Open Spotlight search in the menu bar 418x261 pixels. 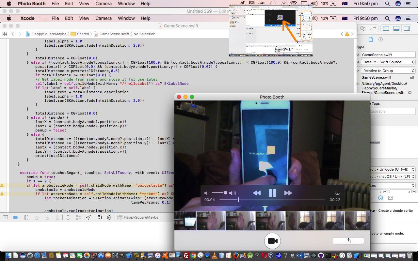click(387, 4)
